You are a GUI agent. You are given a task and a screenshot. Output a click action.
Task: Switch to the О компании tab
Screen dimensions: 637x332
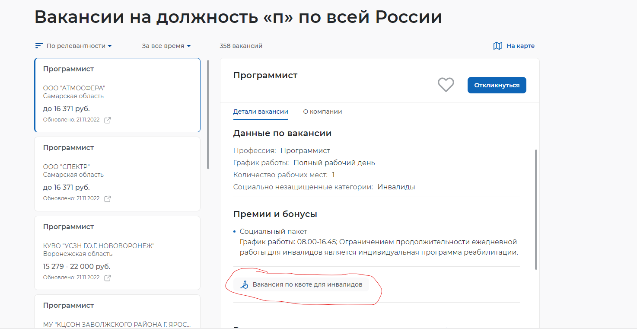[x=322, y=112]
